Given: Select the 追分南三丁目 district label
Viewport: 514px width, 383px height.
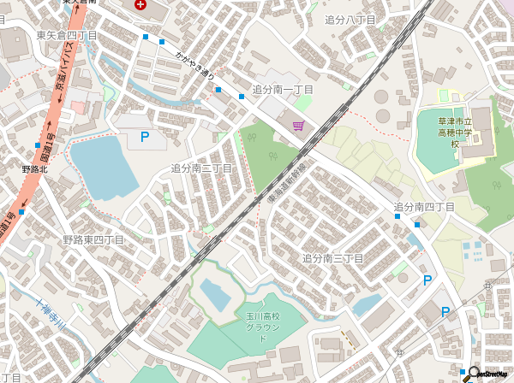Looking at the screenshot, I should (332, 259).
